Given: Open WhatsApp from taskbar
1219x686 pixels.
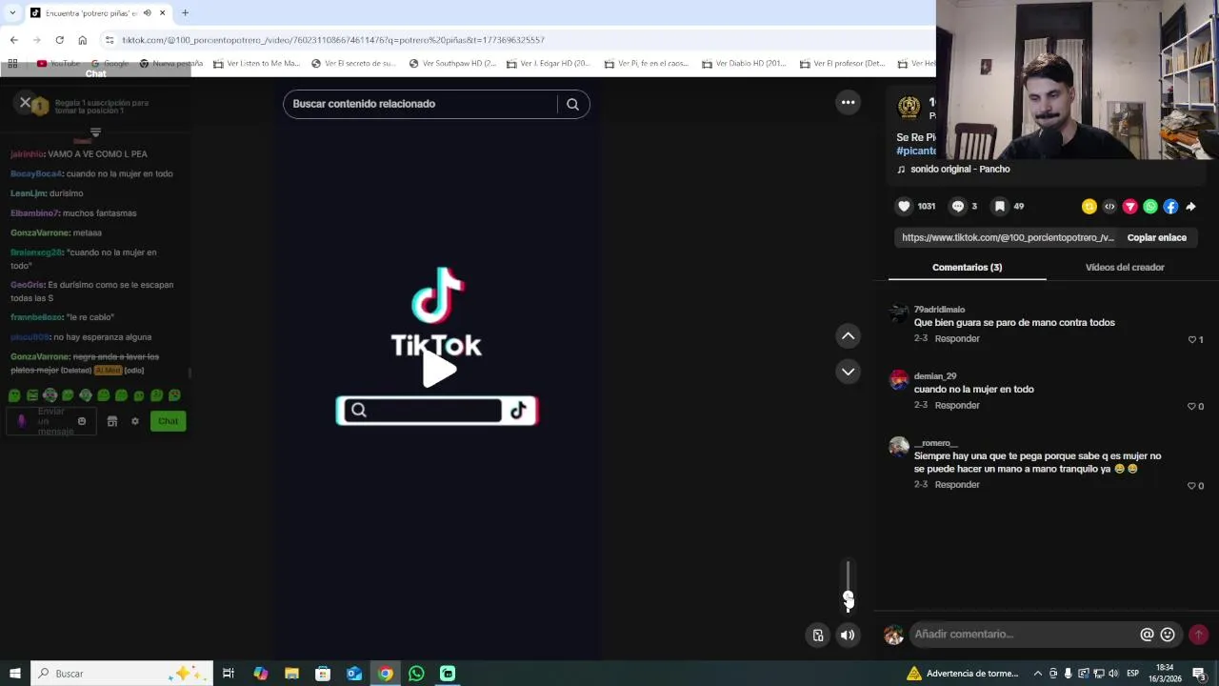Looking at the screenshot, I should tap(416, 674).
